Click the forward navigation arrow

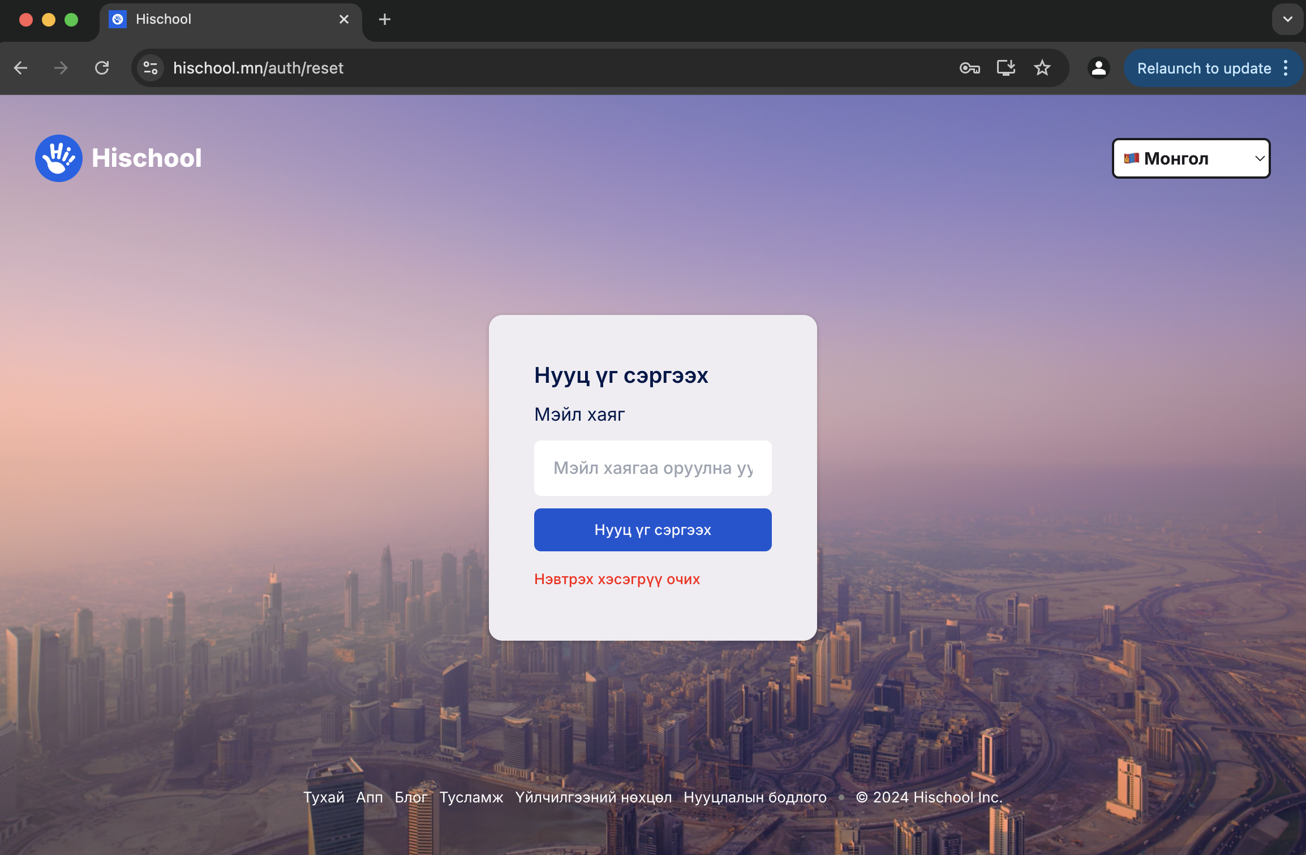(x=60, y=68)
